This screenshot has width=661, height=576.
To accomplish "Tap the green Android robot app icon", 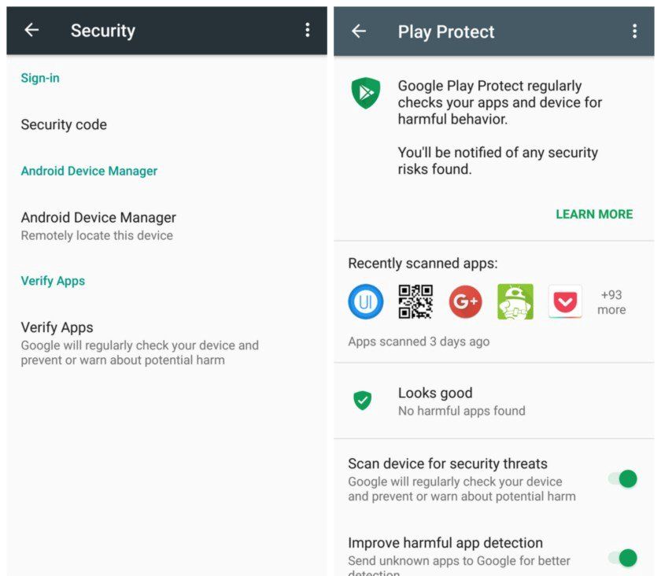I will click(515, 301).
